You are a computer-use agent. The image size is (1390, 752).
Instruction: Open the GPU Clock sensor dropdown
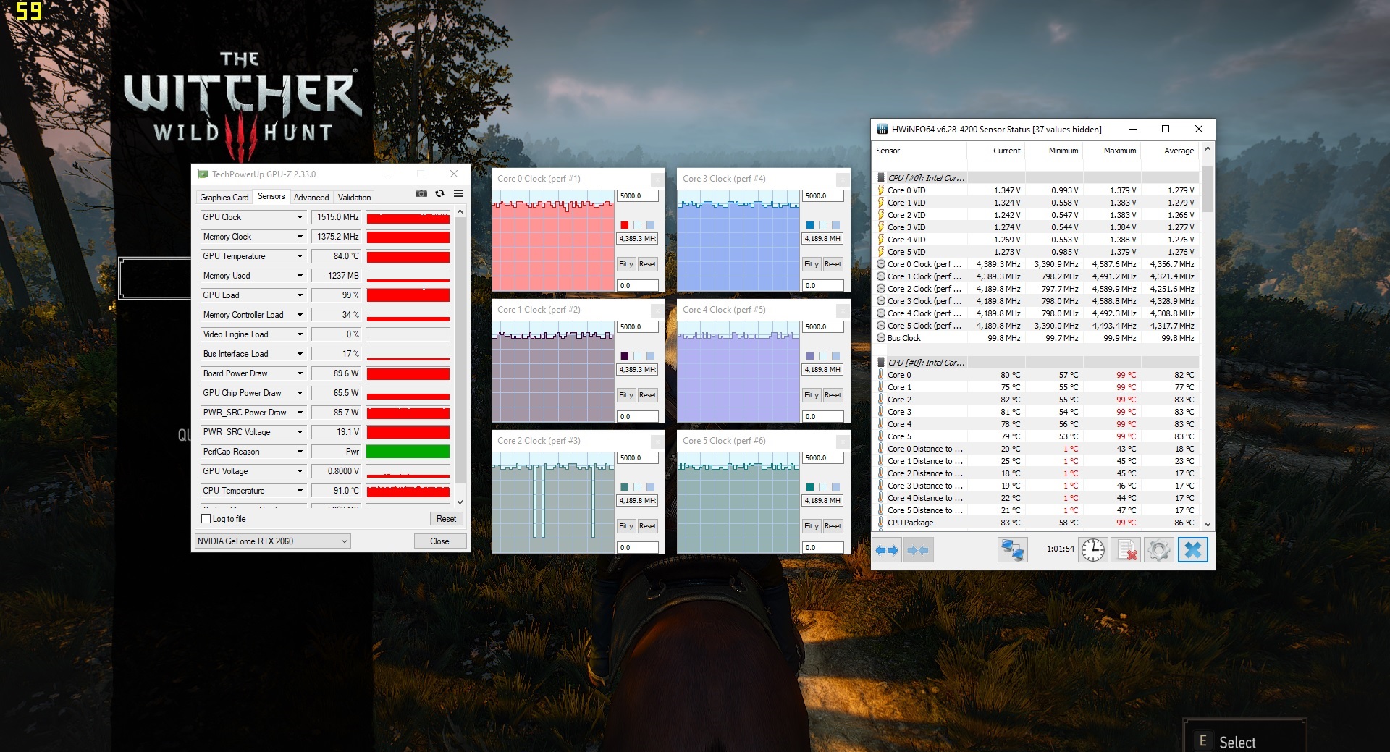[300, 217]
